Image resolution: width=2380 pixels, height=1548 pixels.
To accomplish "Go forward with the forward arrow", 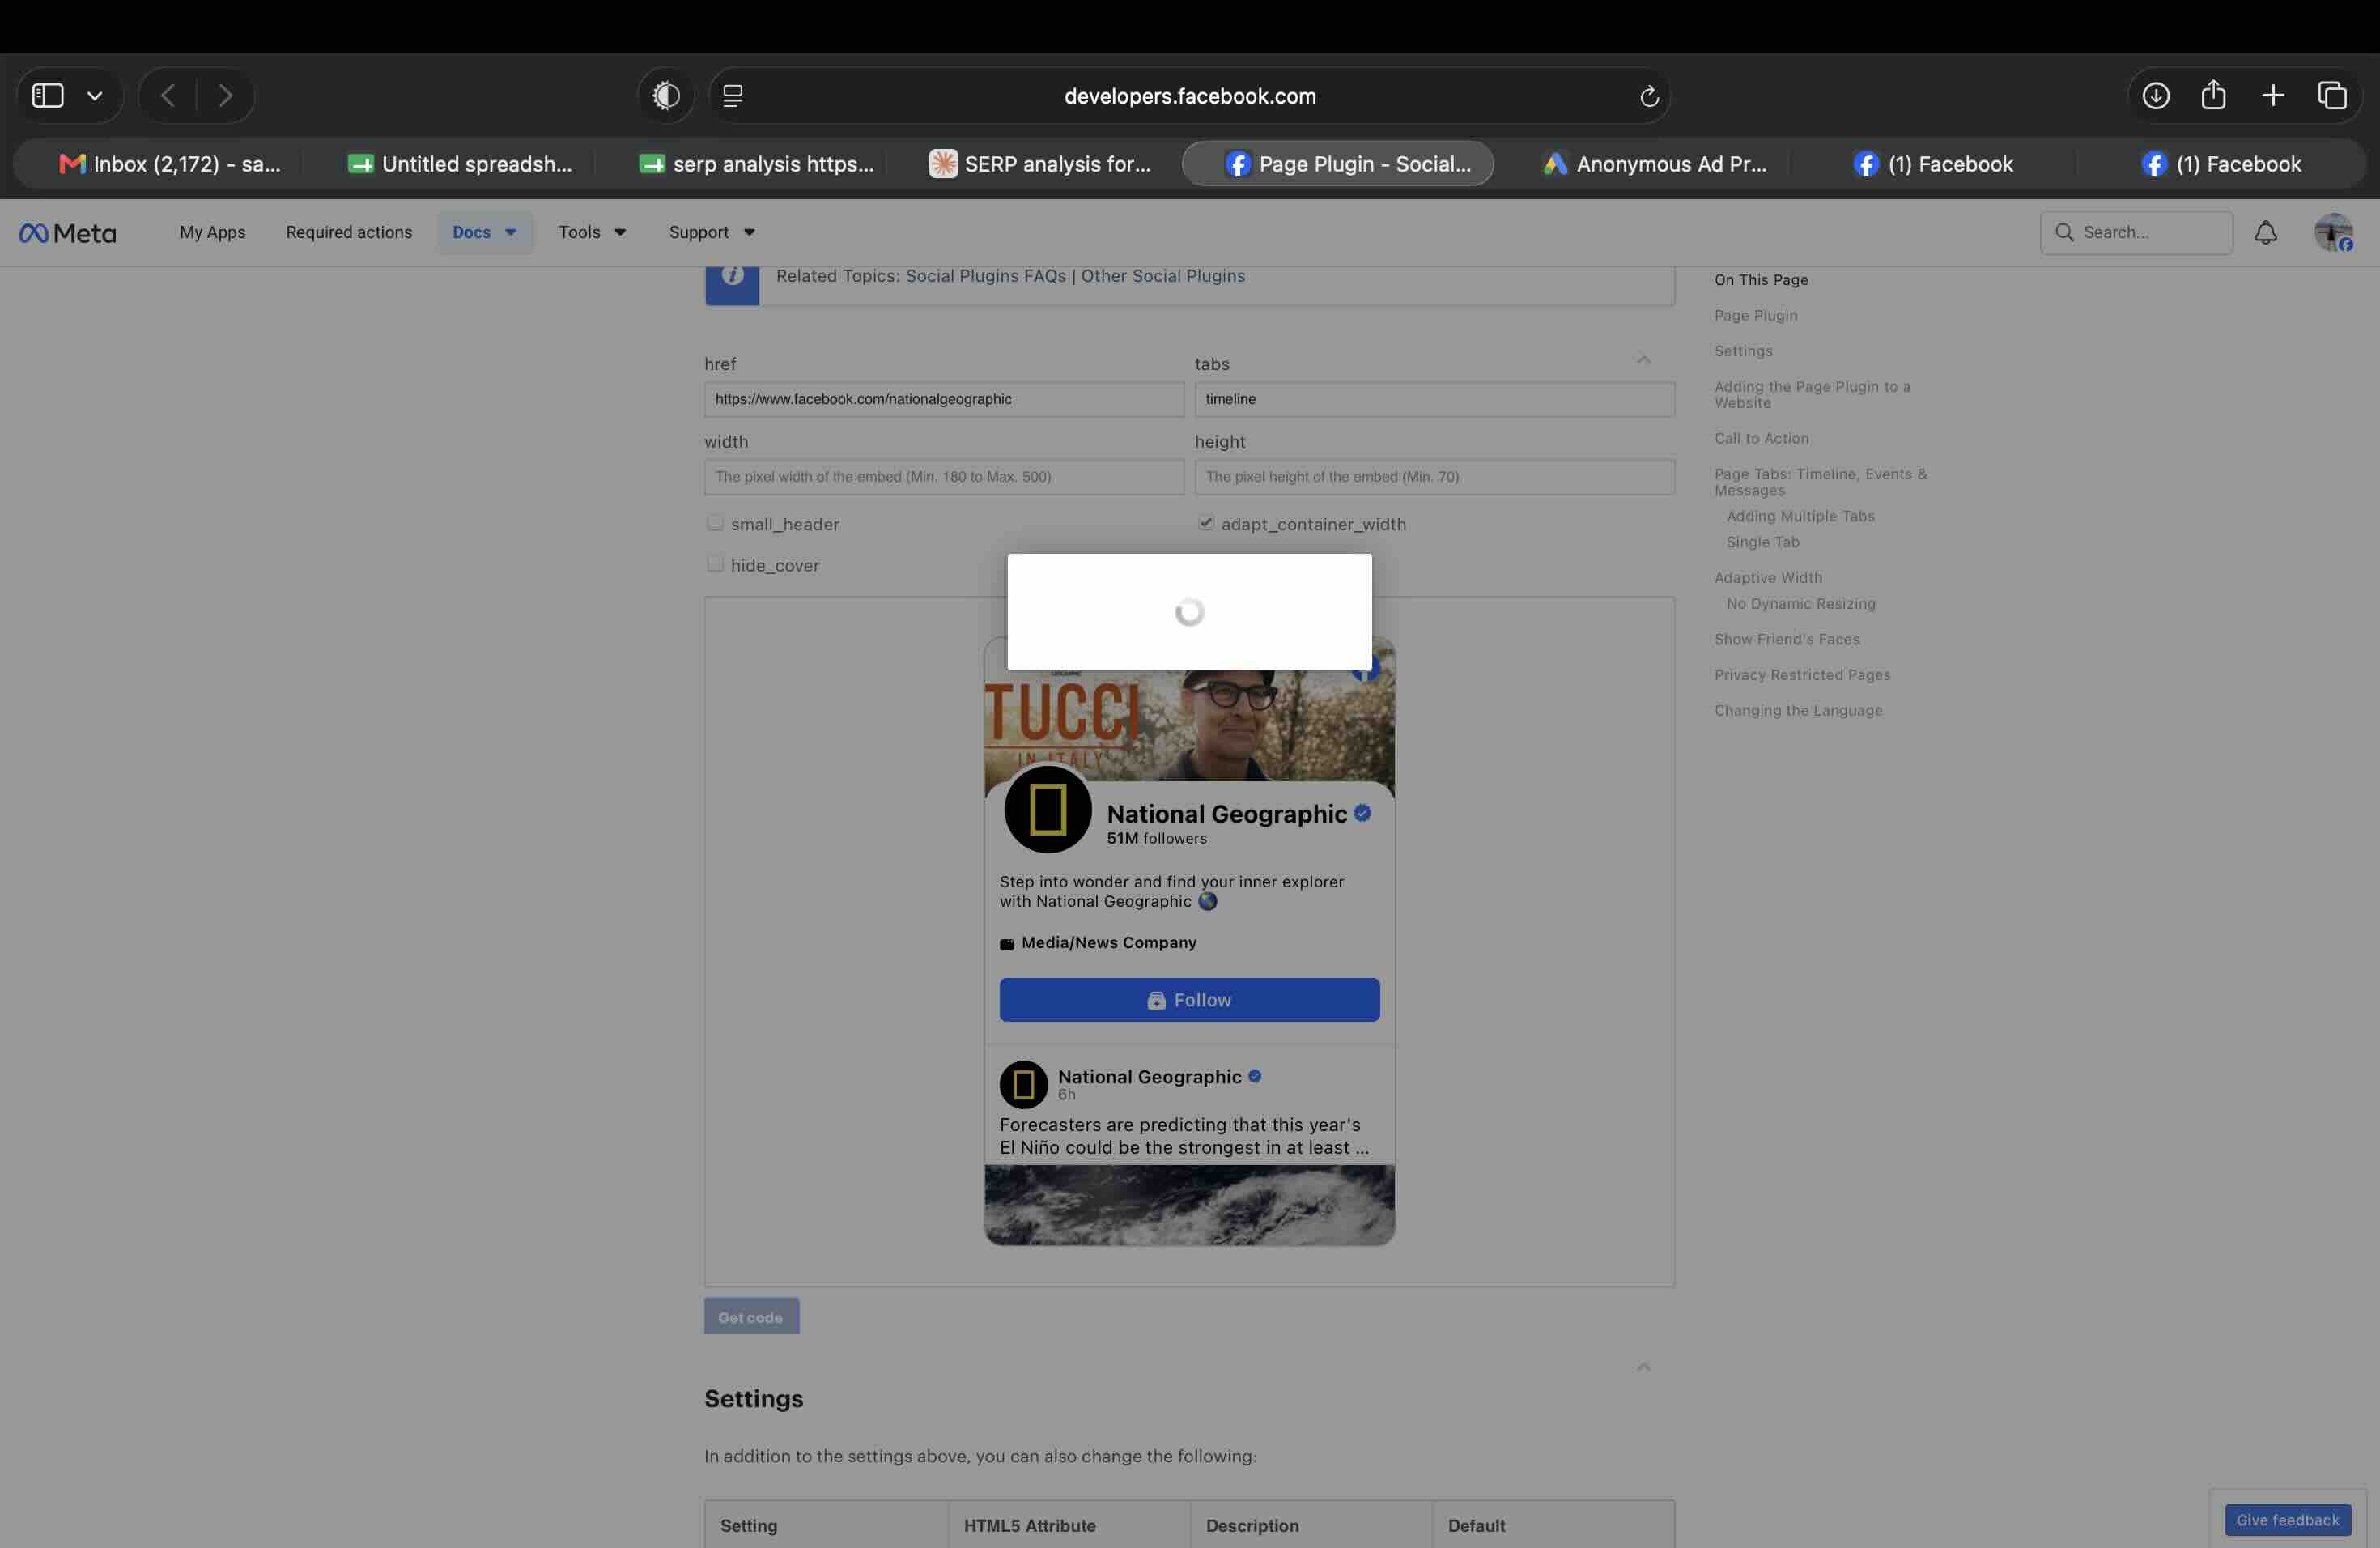I will click(x=225, y=95).
